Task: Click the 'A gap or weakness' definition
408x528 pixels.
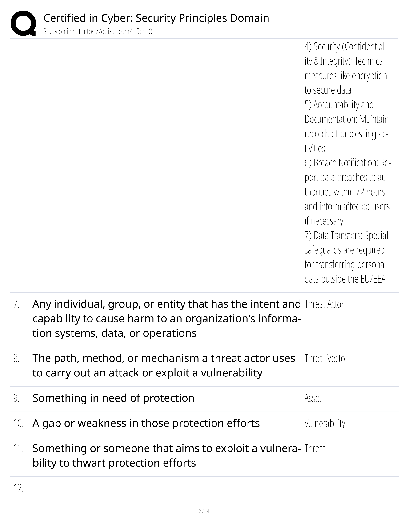Action: (146, 423)
